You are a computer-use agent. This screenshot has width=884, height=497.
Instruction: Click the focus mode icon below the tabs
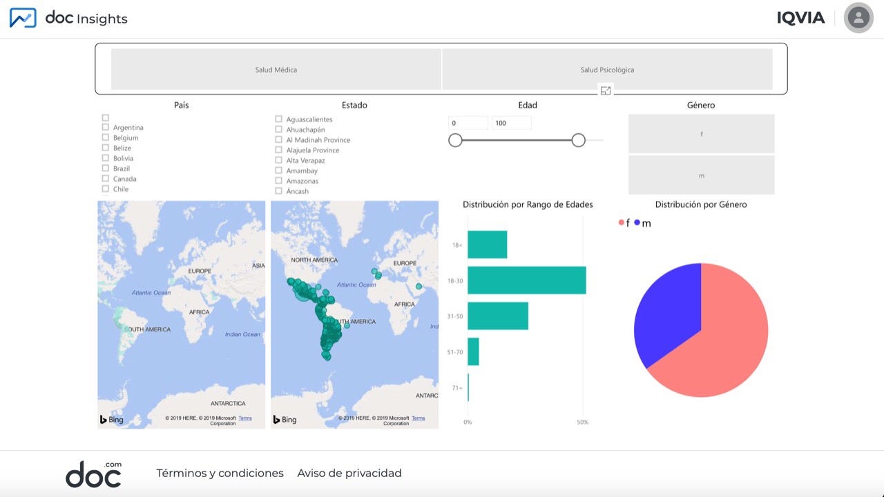[x=606, y=90]
